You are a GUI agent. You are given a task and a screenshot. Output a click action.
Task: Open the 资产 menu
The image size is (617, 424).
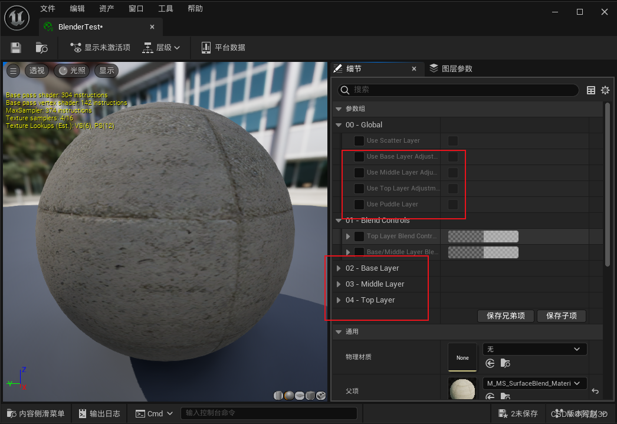point(107,9)
